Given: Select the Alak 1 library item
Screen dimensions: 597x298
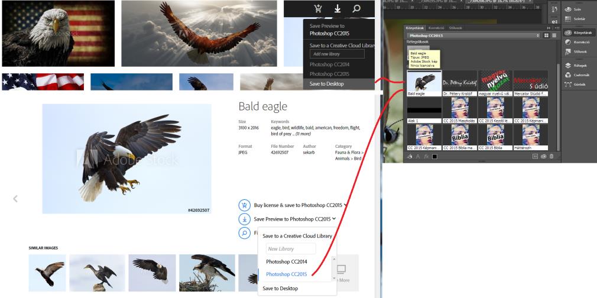Looking at the screenshot, I should pos(424,110).
